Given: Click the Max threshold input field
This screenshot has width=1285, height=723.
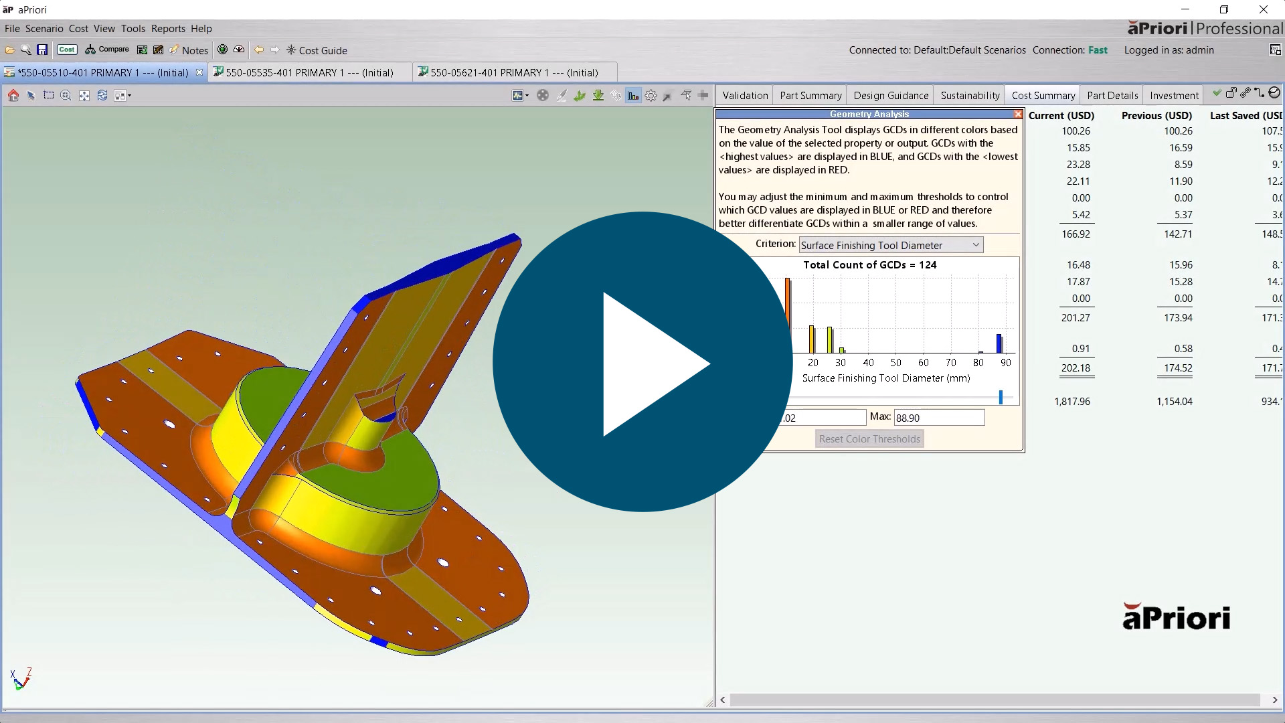Looking at the screenshot, I should coord(939,418).
